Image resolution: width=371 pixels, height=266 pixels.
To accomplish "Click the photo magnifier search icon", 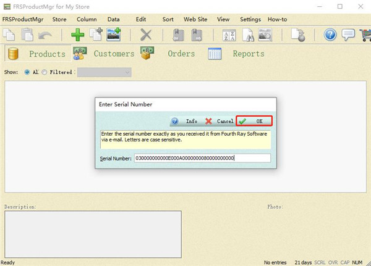I will (x=265, y=35).
